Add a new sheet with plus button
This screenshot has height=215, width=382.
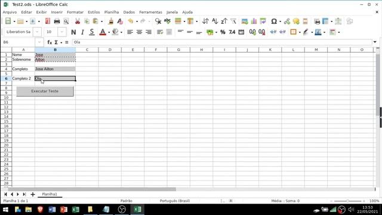(x=33, y=194)
